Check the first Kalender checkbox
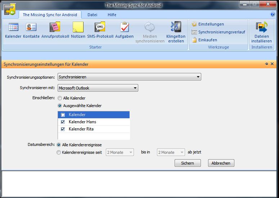Viewport: 279px width, 198px height. (x=63, y=115)
